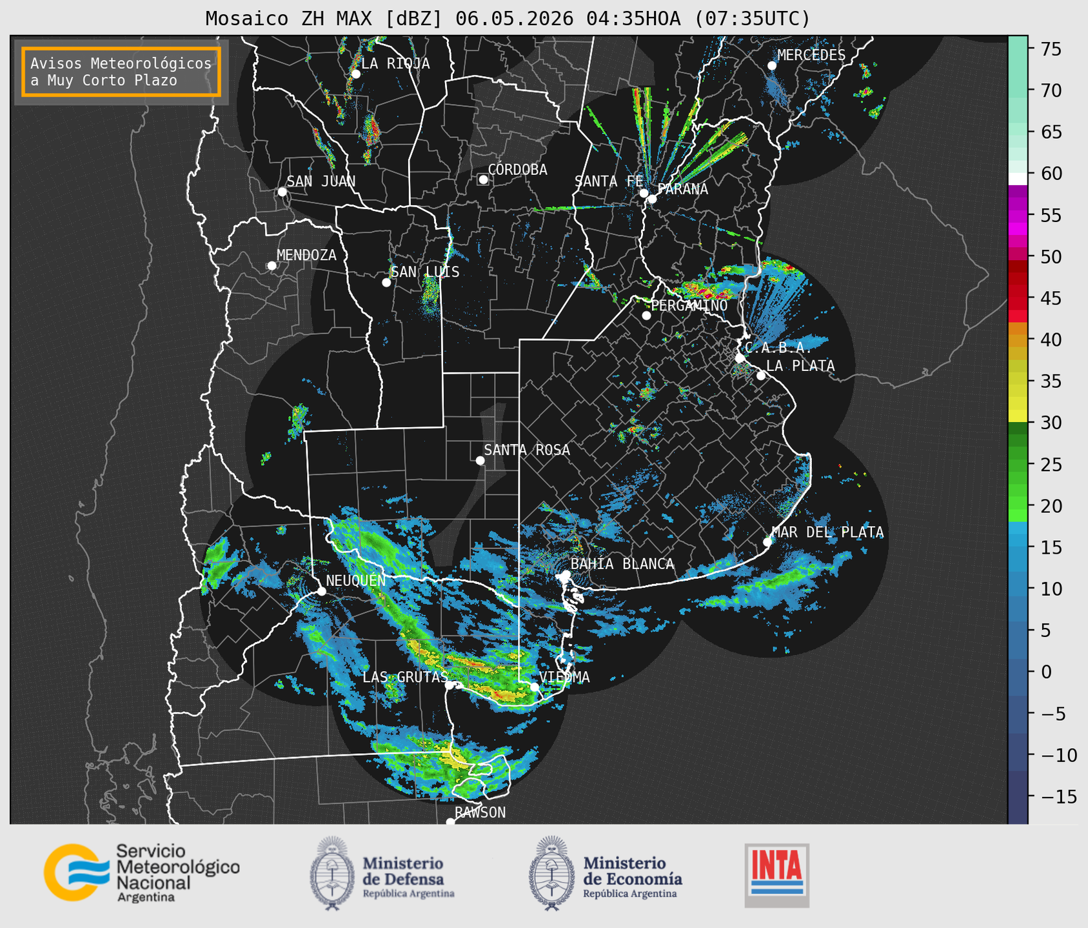Open Avisos Meteorológicos a Muy Corto Plazo box

121,72
